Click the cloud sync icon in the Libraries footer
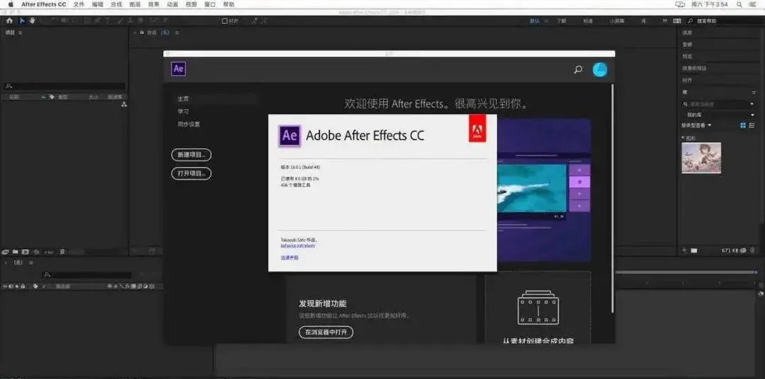The height and width of the screenshot is (379, 765). point(743,250)
